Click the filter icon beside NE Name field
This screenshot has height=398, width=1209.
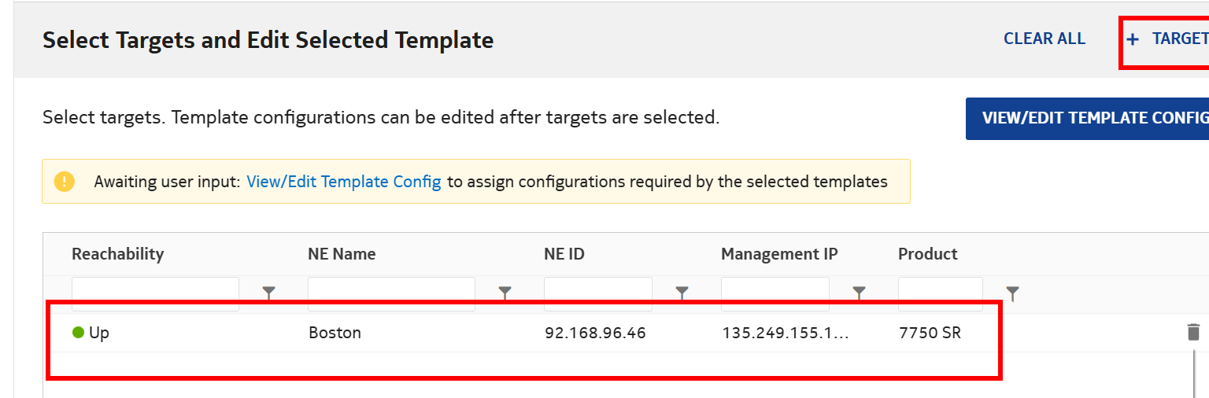click(x=505, y=293)
